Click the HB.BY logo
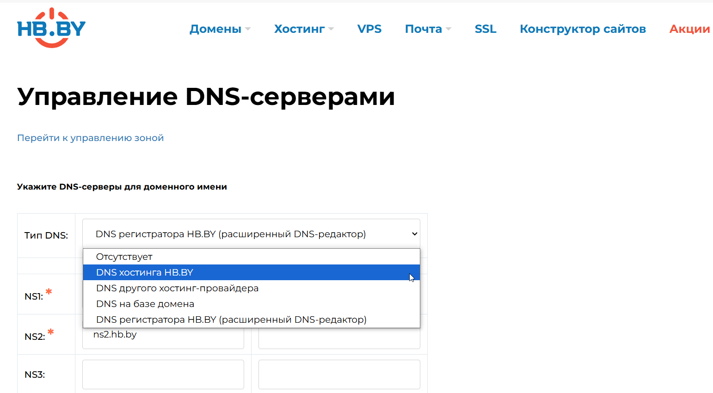 pos(51,28)
